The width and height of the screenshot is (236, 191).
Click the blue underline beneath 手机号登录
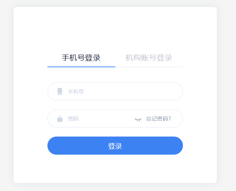(81, 67)
